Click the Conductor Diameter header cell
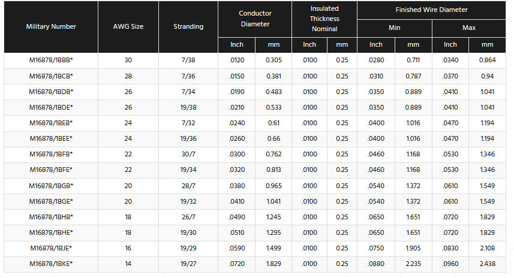 [x=255, y=19]
